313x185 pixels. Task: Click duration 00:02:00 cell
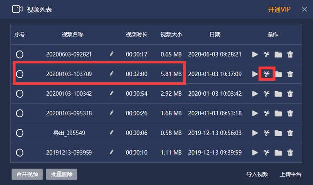(136, 74)
